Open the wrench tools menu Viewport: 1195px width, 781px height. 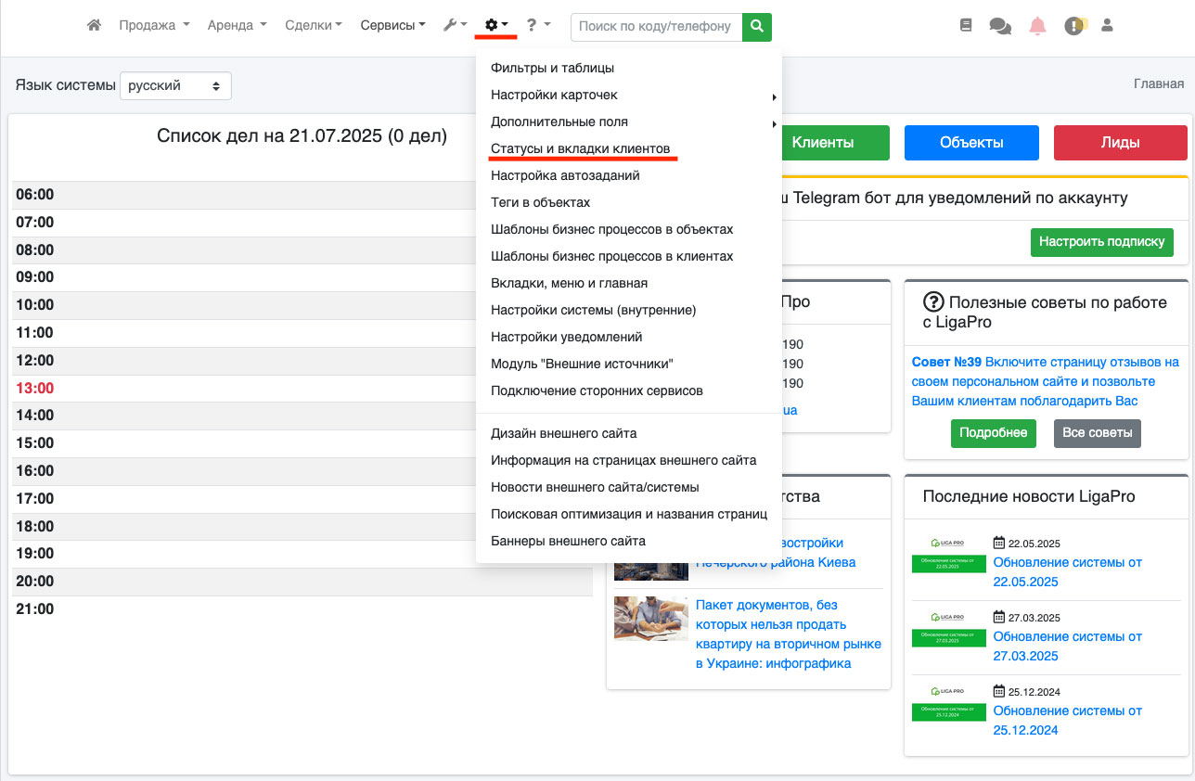pos(455,26)
